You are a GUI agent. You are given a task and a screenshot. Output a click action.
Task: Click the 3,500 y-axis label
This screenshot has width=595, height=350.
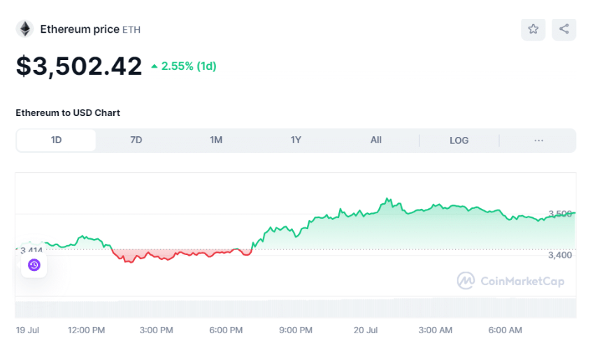[x=560, y=214]
